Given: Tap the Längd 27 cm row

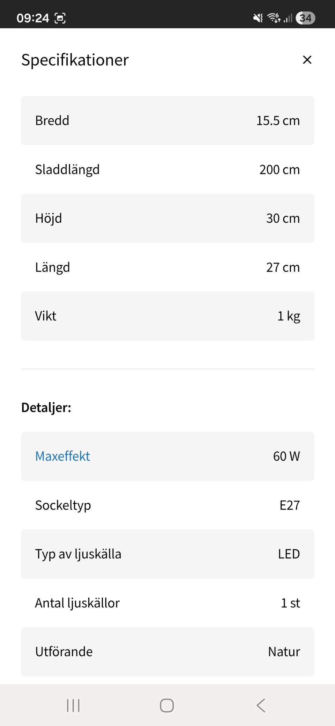Looking at the screenshot, I should [x=167, y=267].
